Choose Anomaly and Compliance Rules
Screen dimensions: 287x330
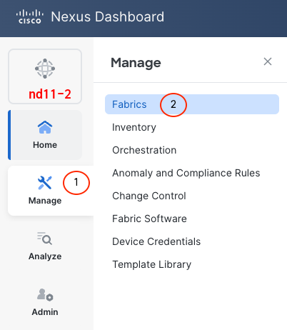(x=186, y=173)
